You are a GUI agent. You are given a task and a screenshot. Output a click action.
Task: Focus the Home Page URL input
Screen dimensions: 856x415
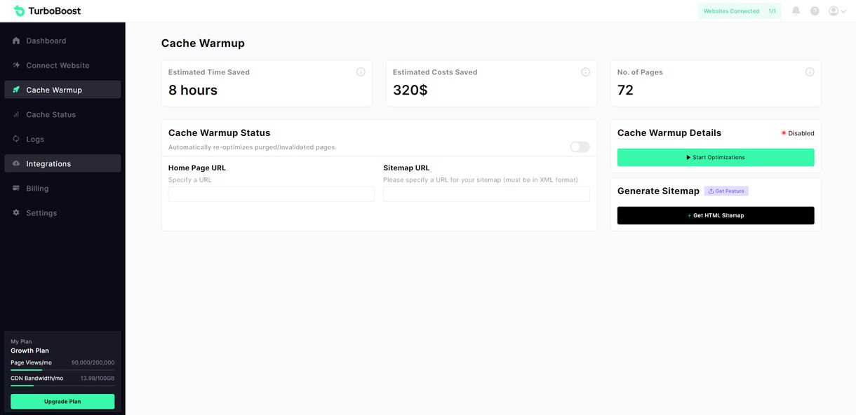tap(272, 194)
